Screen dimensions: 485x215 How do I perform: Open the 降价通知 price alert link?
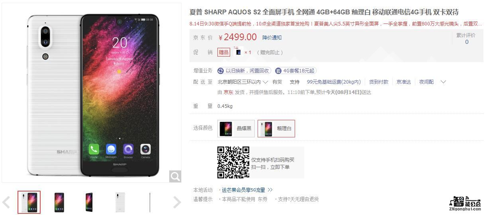click(272, 37)
